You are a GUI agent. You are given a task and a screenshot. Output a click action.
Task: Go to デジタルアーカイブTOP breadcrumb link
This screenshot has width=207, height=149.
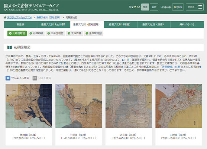pos(19,18)
